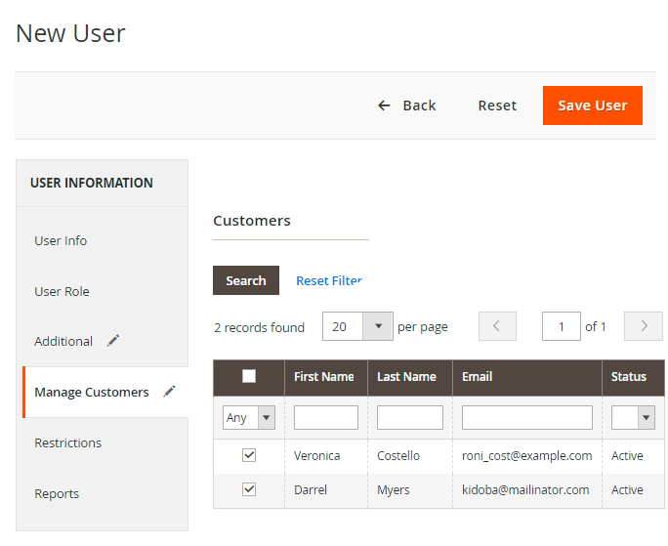668x546 pixels.
Task: Click the pencil icon next to Additional
Action: (113, 341)
